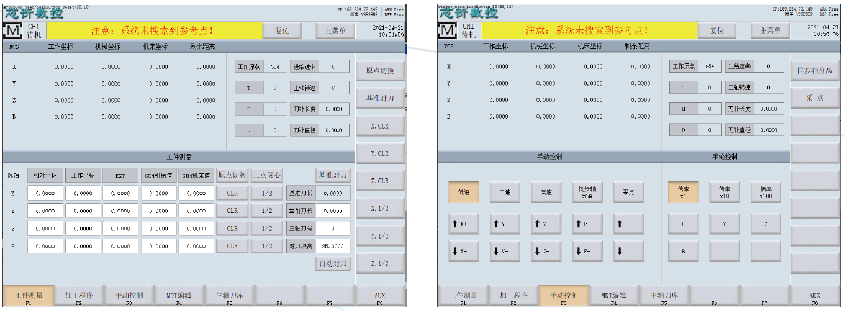Select Y axis under 手轮控制
The image size is (845, 310).
tap(725, 224)
